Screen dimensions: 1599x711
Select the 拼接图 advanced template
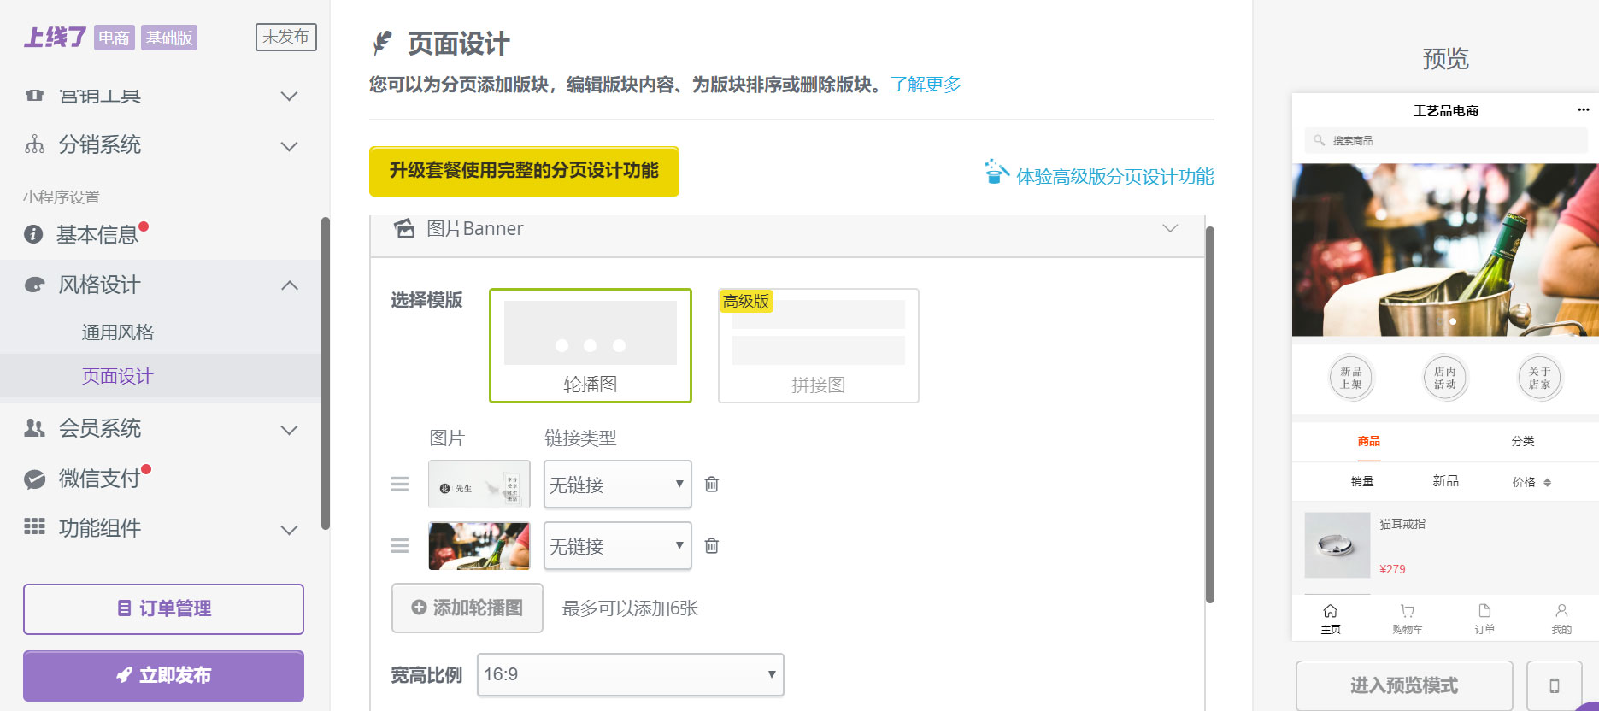[818, 345]
